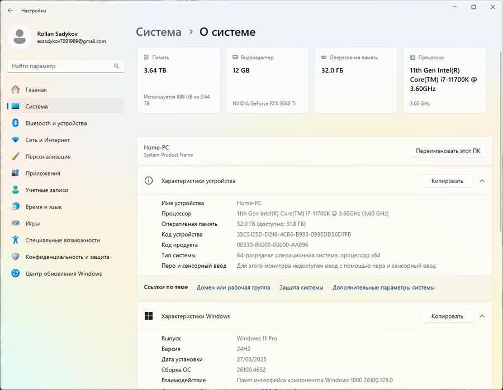Click the Wi-Fi icon for Сеть и Интернет
This screenshot has width=503, height=390.
16,140
